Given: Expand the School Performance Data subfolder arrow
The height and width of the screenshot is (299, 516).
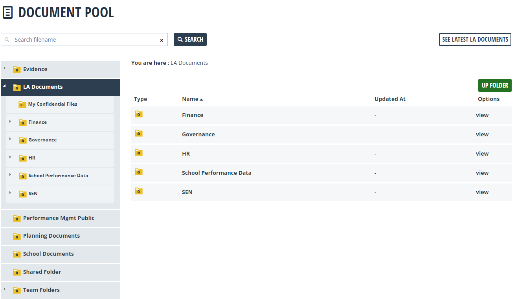Looking at the screenshot, I should tap(10, 175).
